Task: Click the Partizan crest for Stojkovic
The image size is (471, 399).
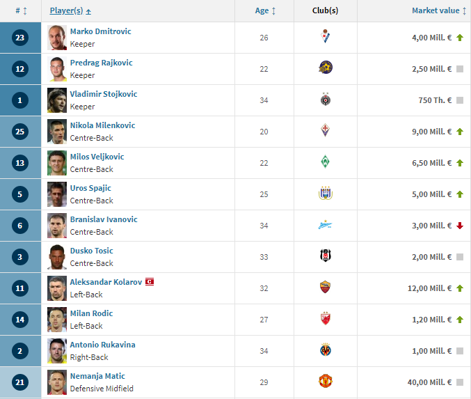Action: point(326,99)
